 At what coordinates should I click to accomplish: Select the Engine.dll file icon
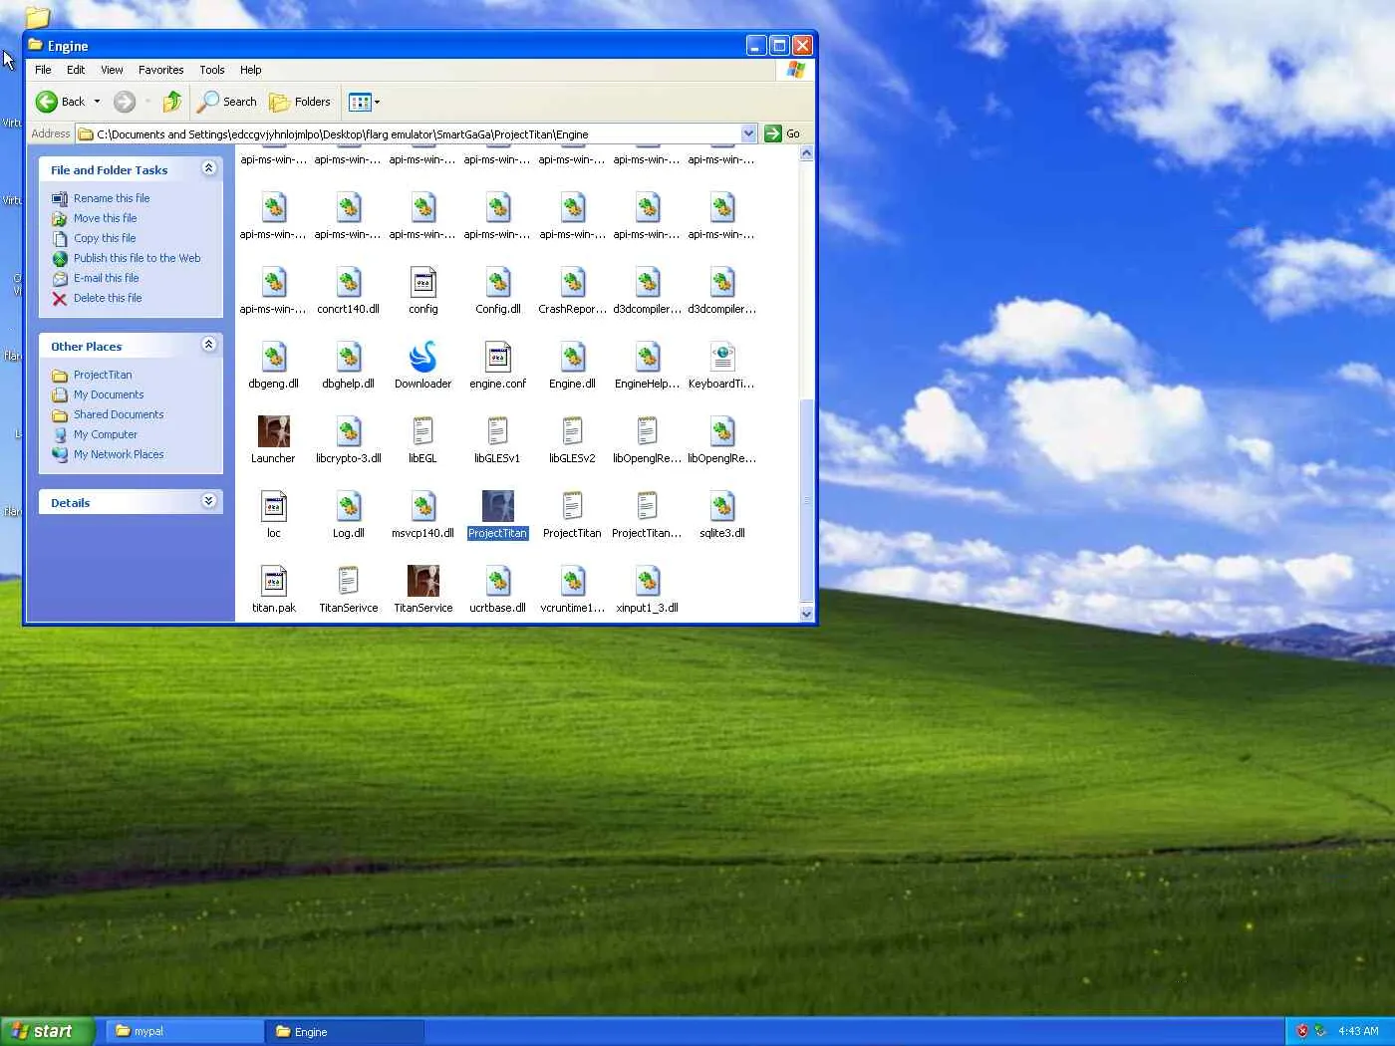tap(572, 357)
